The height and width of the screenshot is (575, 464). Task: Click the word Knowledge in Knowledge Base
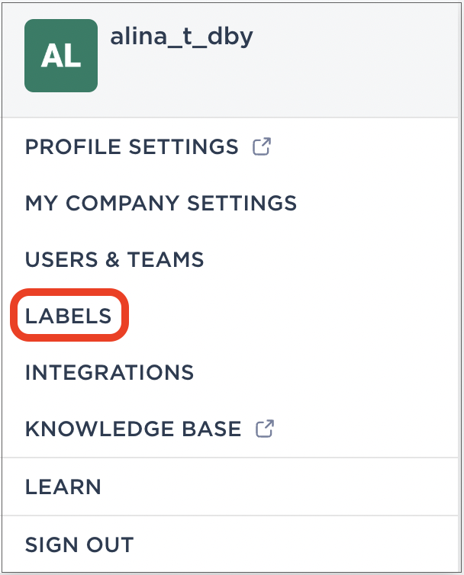(x=100, y=429)
